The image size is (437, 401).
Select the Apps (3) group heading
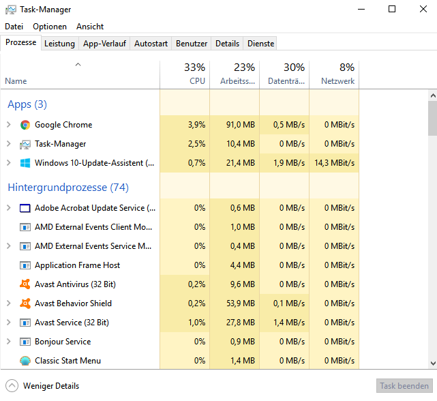(27, 104)
